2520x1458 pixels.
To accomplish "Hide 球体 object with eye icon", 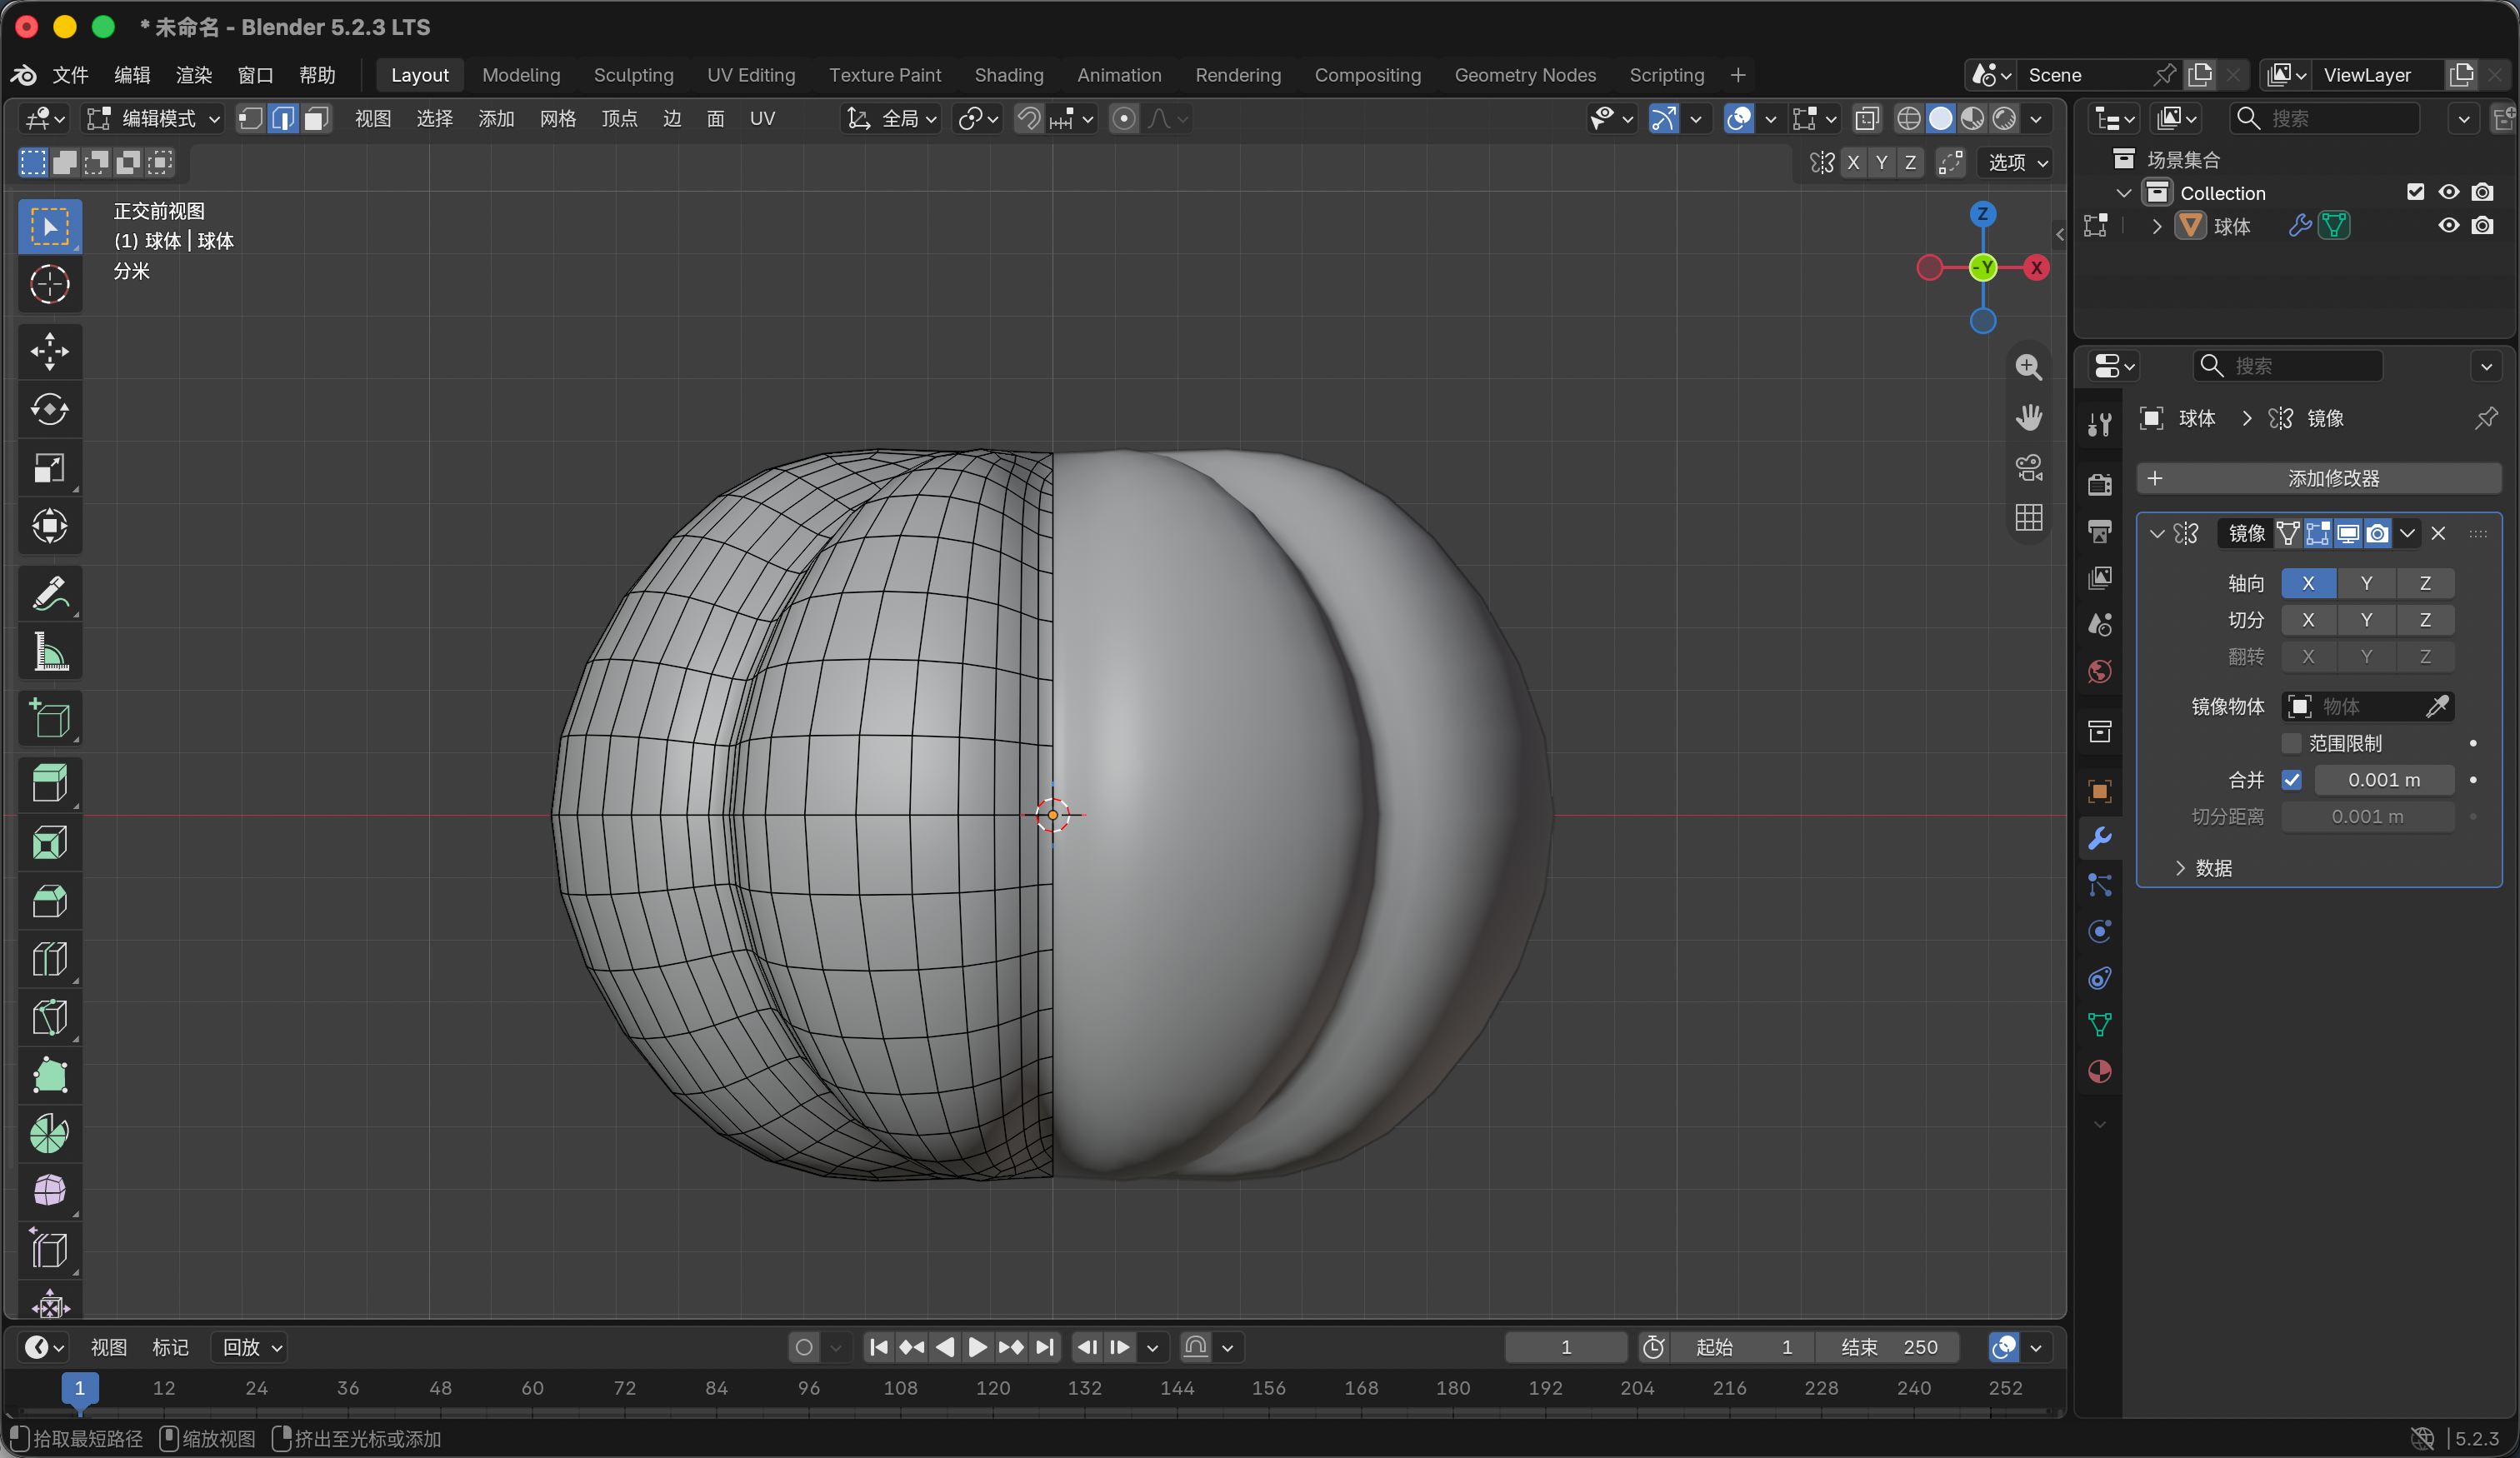I will click(2448, 226).
